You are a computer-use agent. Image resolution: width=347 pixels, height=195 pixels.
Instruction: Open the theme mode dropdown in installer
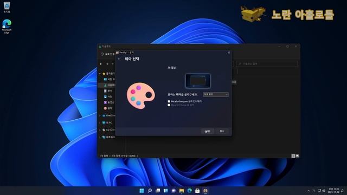point(216,94)
